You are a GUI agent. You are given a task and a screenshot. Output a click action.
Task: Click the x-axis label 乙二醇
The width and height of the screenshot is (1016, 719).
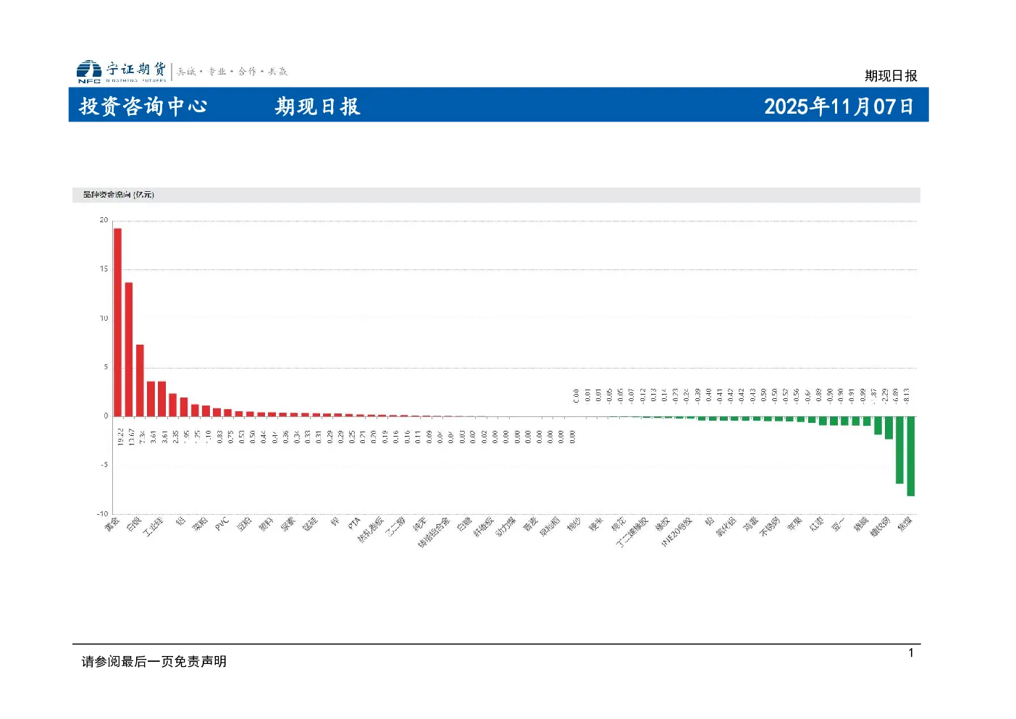[395, 527]
